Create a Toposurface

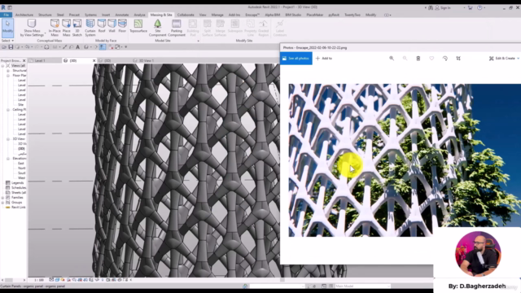[138, 26]
